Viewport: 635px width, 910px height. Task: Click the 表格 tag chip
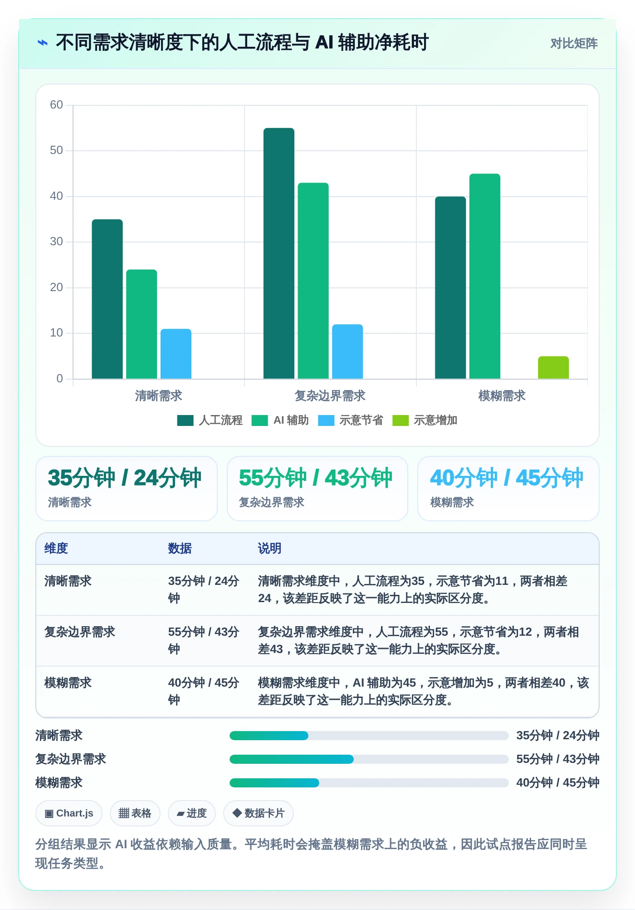coord(135,813)
